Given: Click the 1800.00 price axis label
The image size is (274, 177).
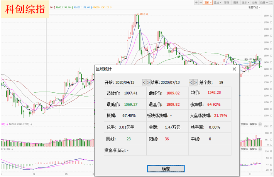Looking at the screenshot, I should coord(268,16).
